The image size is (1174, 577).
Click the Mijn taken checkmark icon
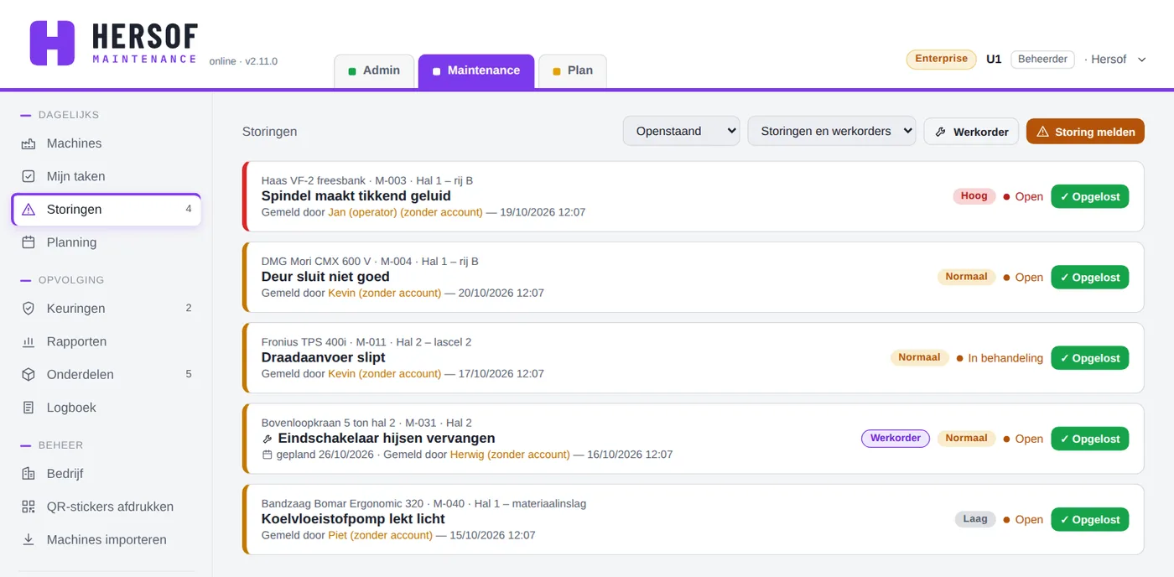coord(29,176)
